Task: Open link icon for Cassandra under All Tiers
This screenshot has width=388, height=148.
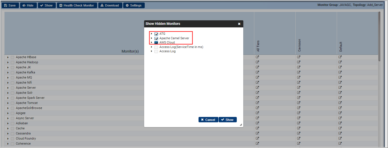Action: pos(257,133)
